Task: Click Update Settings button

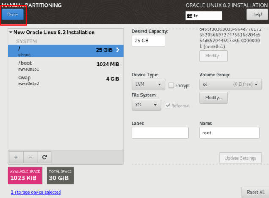Action: [x=240, y=158]
